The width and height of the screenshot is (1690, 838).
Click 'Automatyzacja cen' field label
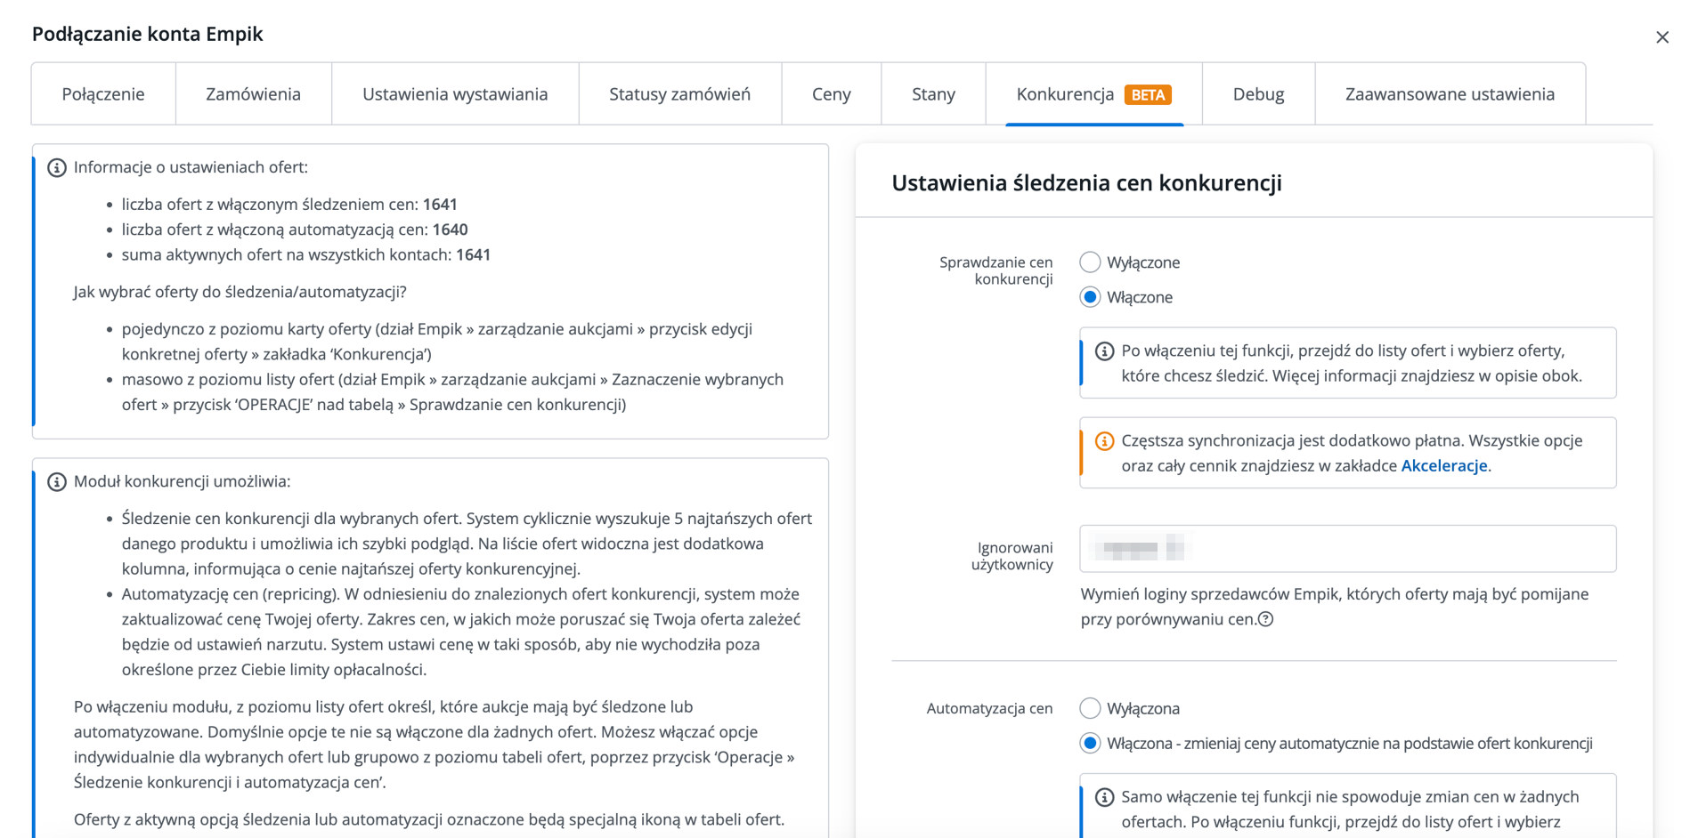pyautogui.click(x=989, y=708)
